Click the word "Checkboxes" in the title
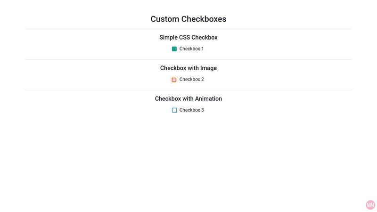 (204, 19)
